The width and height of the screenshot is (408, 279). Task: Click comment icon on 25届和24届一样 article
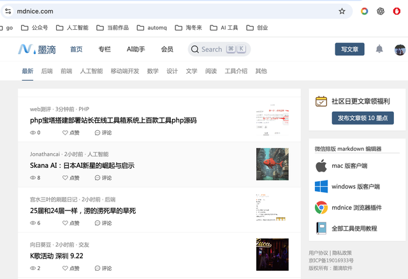(98, 223)
